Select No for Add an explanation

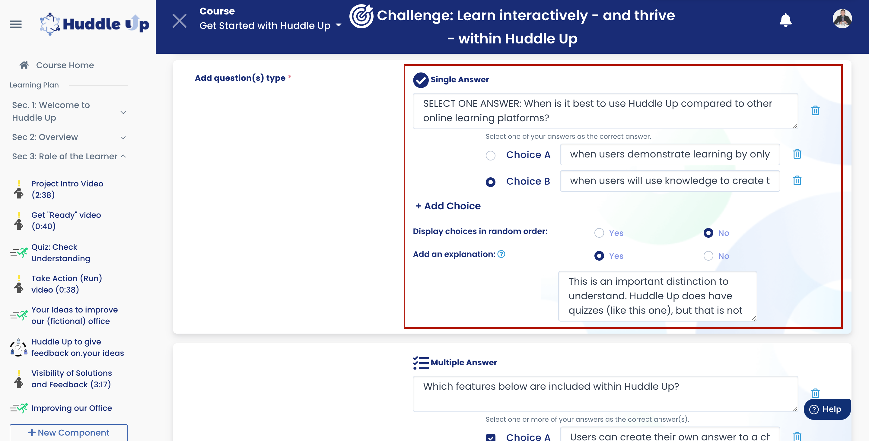click(x=708, y=256)
